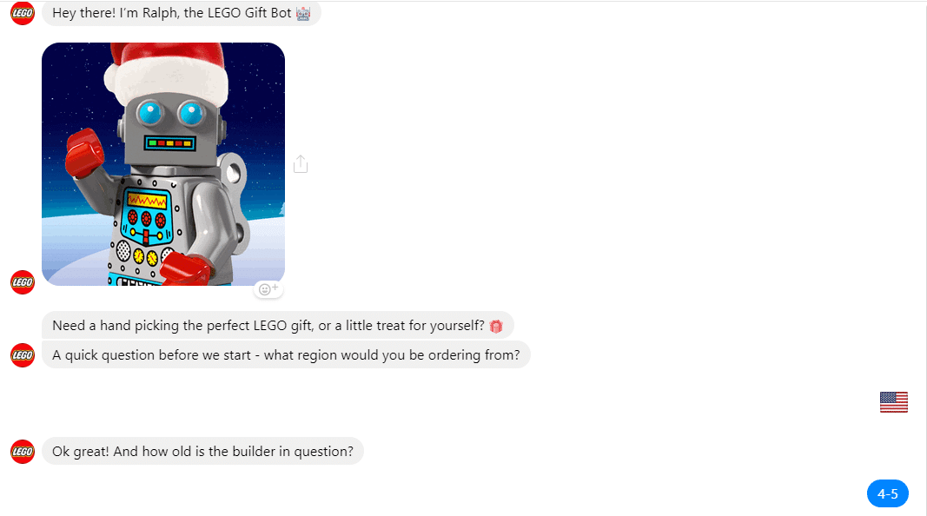This screenshot has height=516, width=927.
Task: Click the 'A quick question before we start' message
Action: click(286, 354)
